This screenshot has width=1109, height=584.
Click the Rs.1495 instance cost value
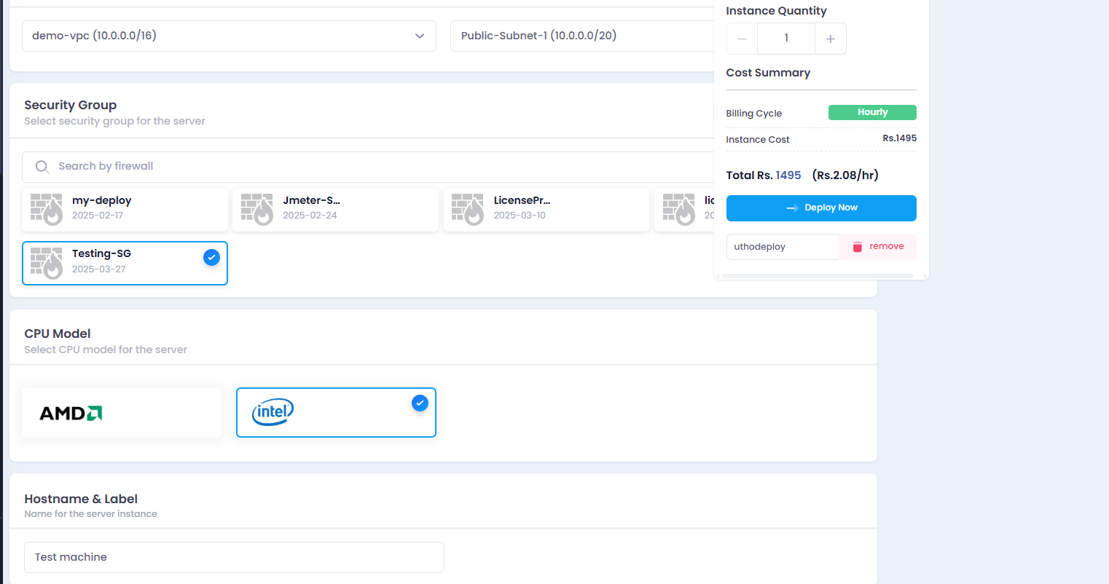900,138
